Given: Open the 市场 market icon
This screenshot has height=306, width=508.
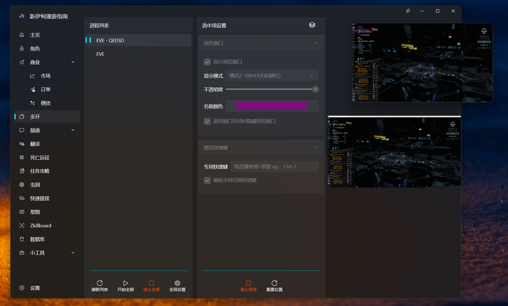Looking at the screenshot, I should 32,76.
